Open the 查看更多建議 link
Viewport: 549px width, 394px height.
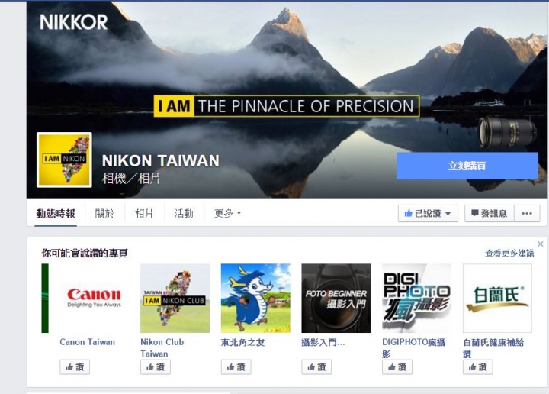[509, 253]
